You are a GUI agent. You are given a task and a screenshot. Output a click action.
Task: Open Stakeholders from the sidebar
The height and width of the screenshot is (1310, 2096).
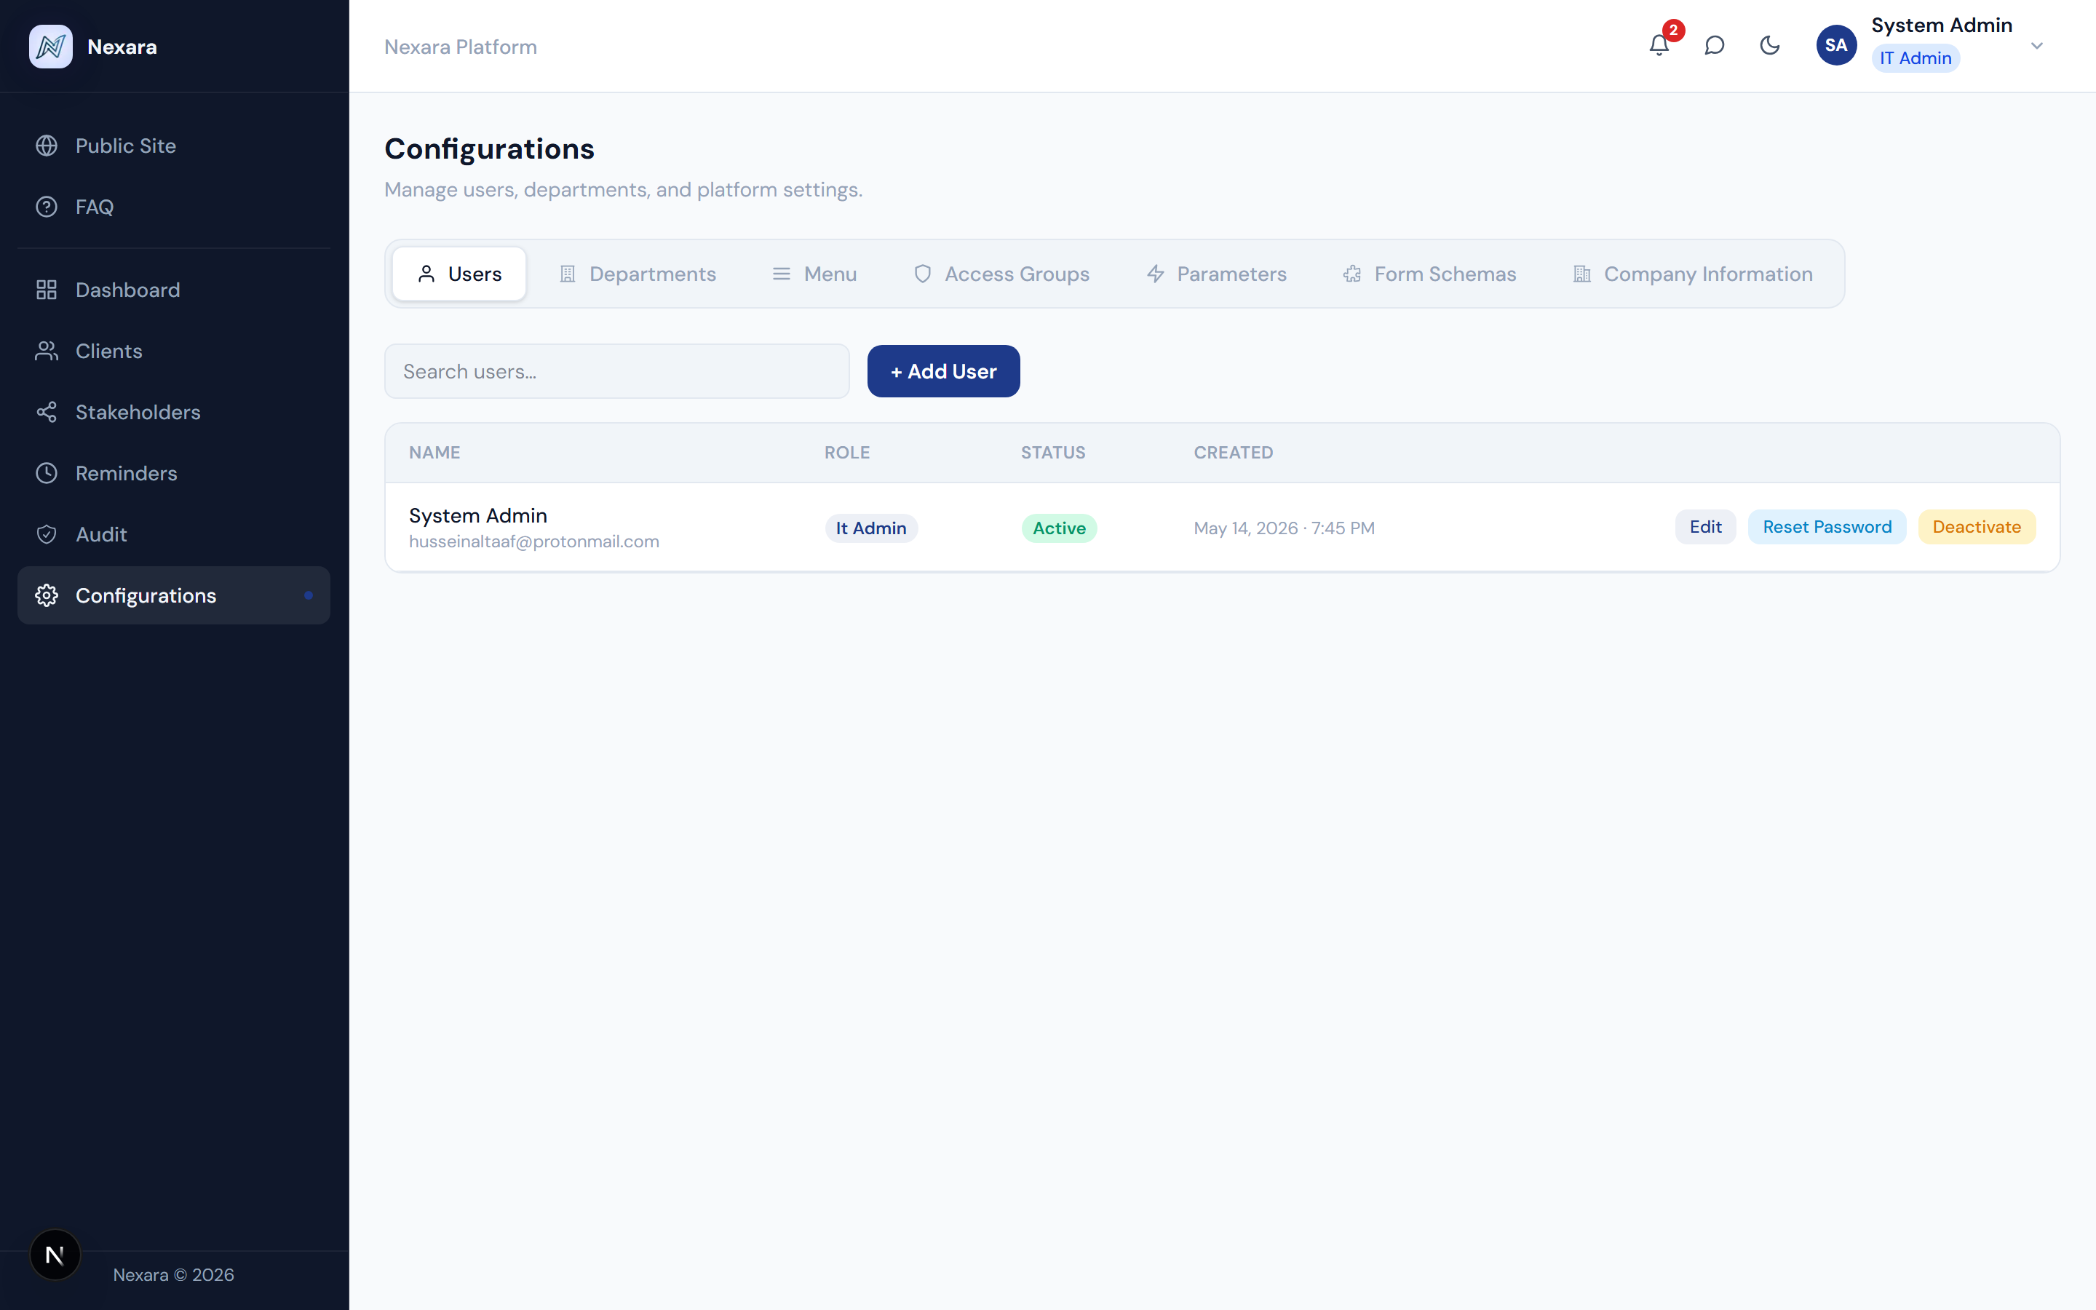(174, 413)
